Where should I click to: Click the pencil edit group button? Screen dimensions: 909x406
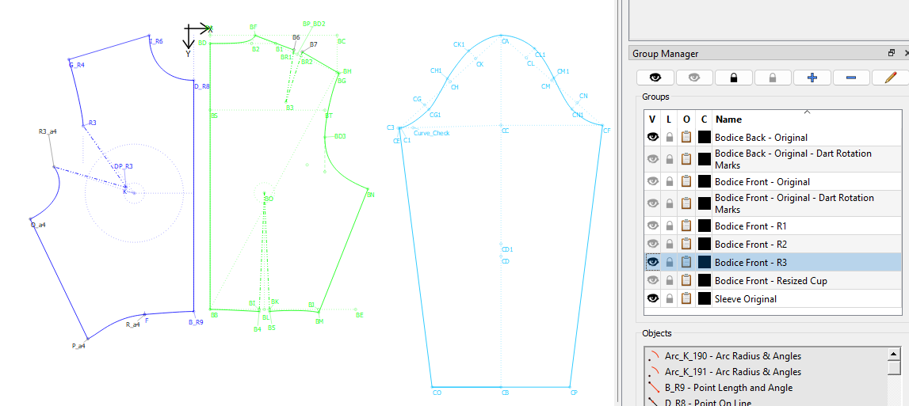coord(890,78)
